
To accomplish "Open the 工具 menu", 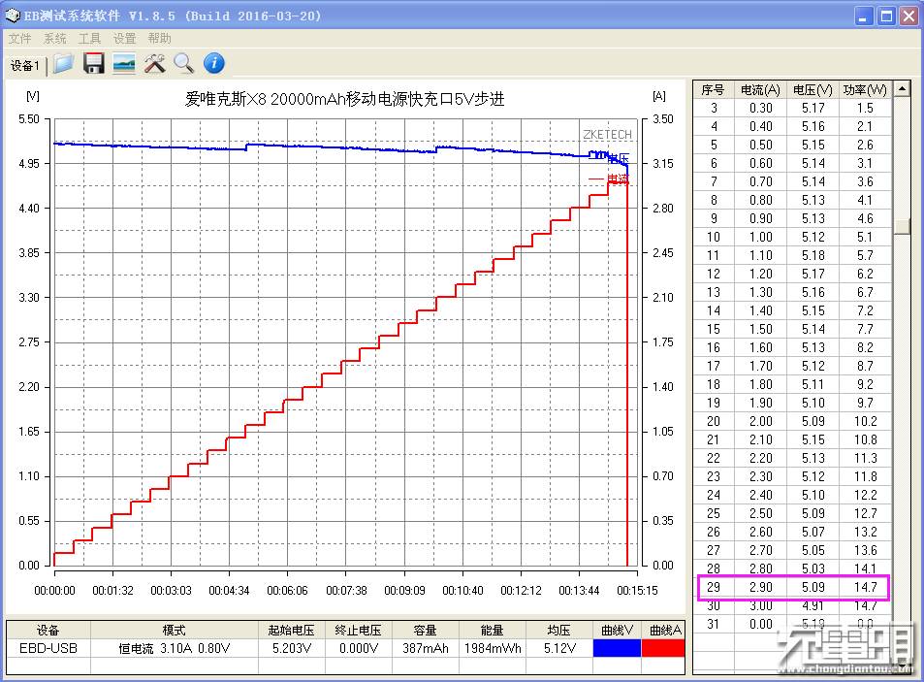I will coord(89,38).
